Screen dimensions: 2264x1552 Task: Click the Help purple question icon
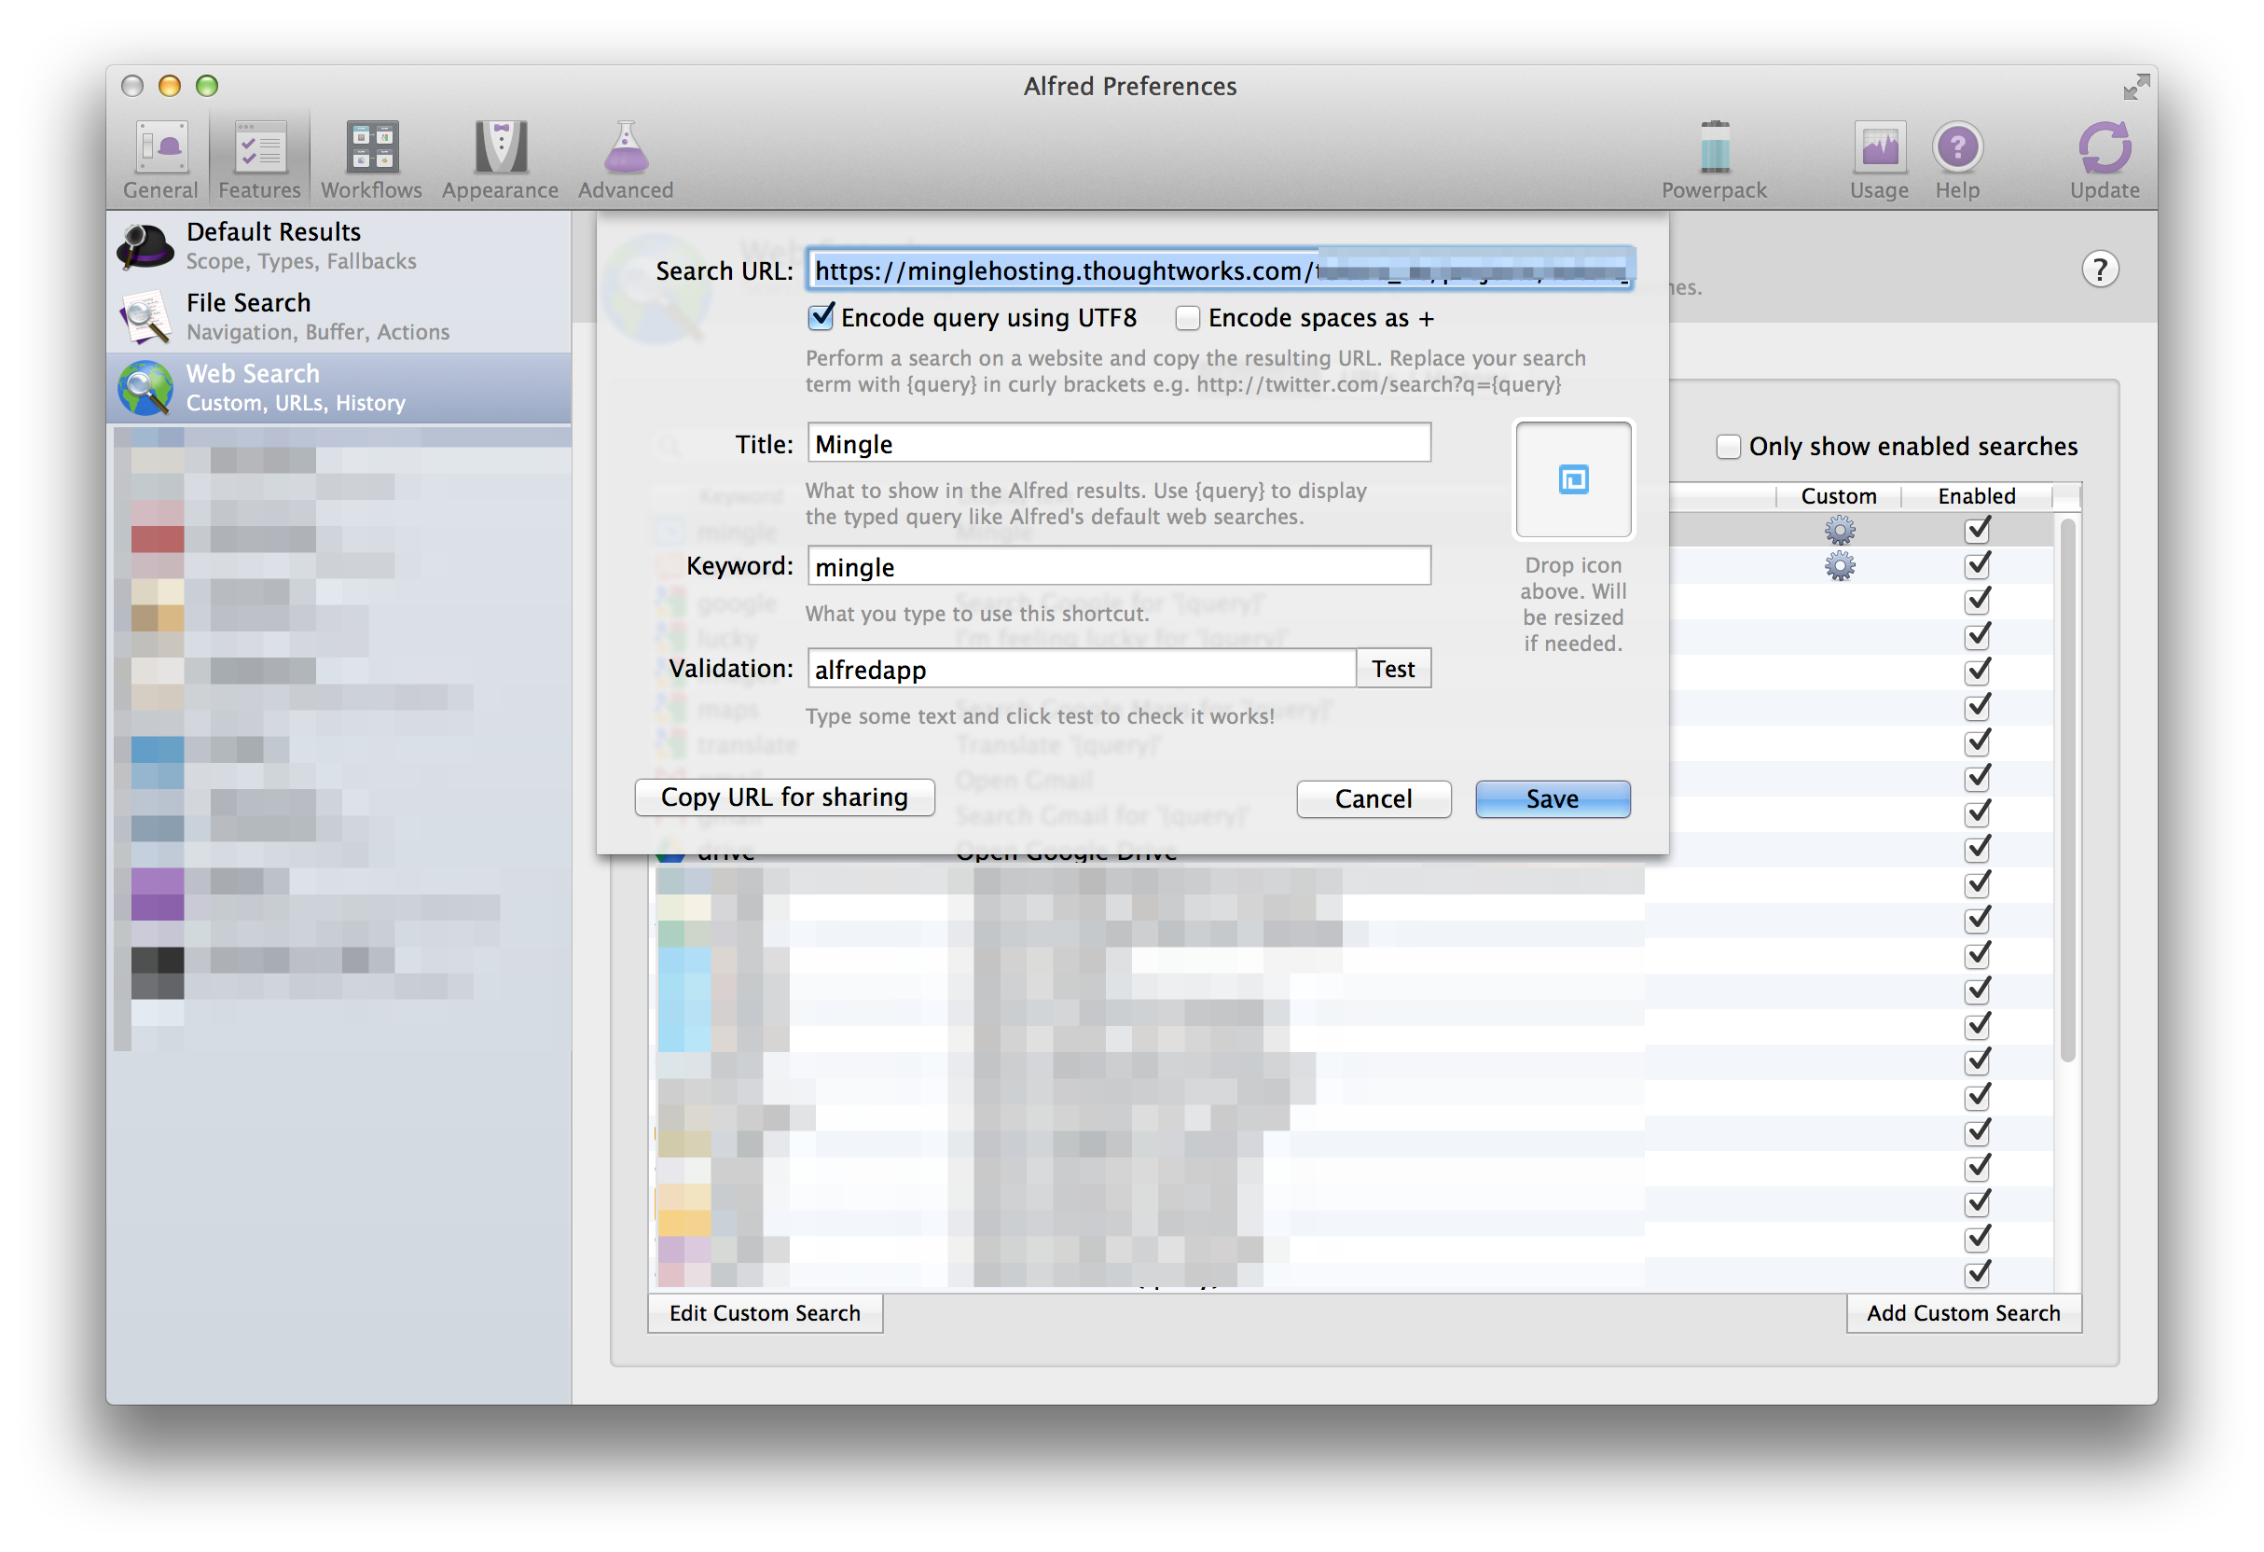click(x=1957, y=159)
